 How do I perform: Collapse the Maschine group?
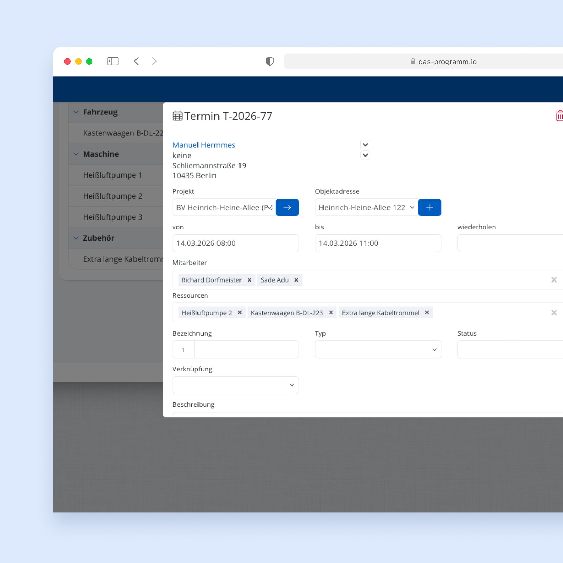pos(76,154)
